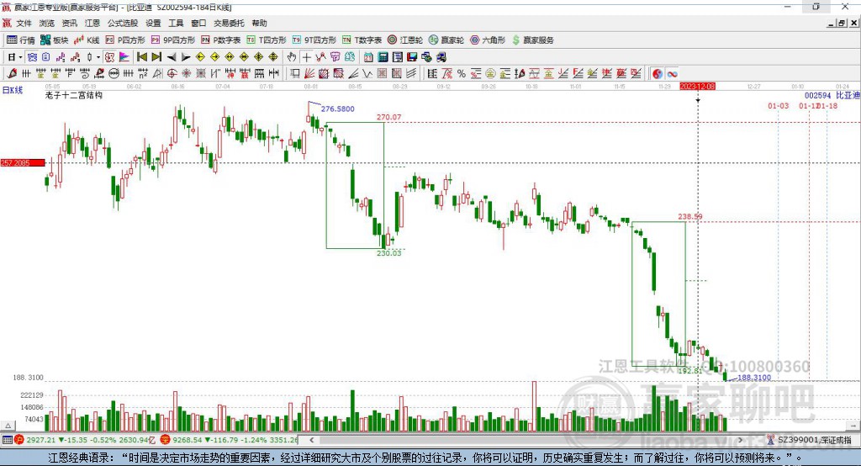The image size is (861, 466).
Task: Open the P四方形 tool
Action: [x=125, y=40]
